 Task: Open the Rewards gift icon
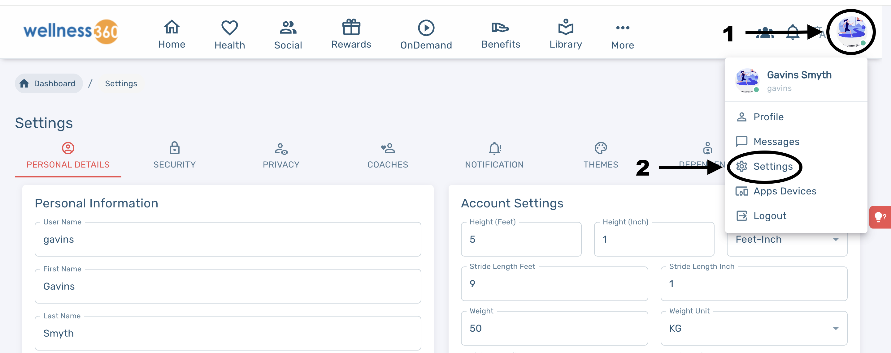pos(351,27)
